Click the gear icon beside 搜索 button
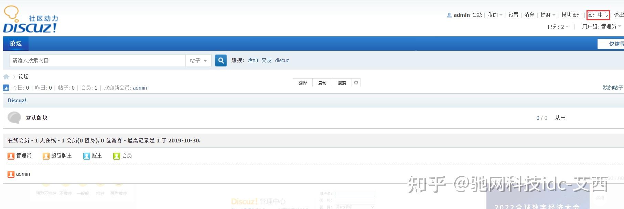Image resolution: width=624 pixels, height=209 pixels. pos(356,83)
